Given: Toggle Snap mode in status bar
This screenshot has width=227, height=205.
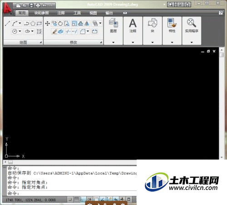Looking at the screenshot, I should pyautogui.click(x=70, y=200).
